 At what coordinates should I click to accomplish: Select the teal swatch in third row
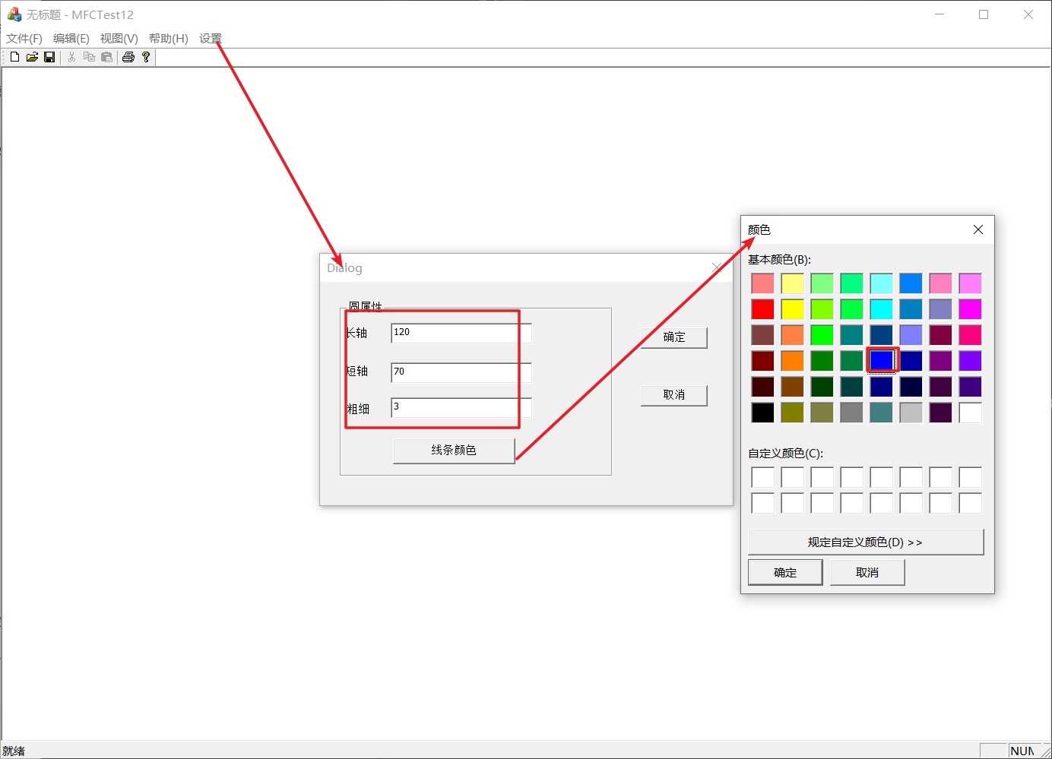click(852, 335)
